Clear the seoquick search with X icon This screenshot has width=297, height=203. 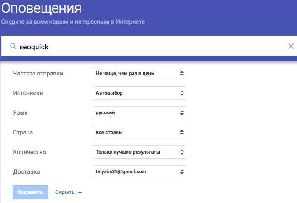(x=291, y=46)
